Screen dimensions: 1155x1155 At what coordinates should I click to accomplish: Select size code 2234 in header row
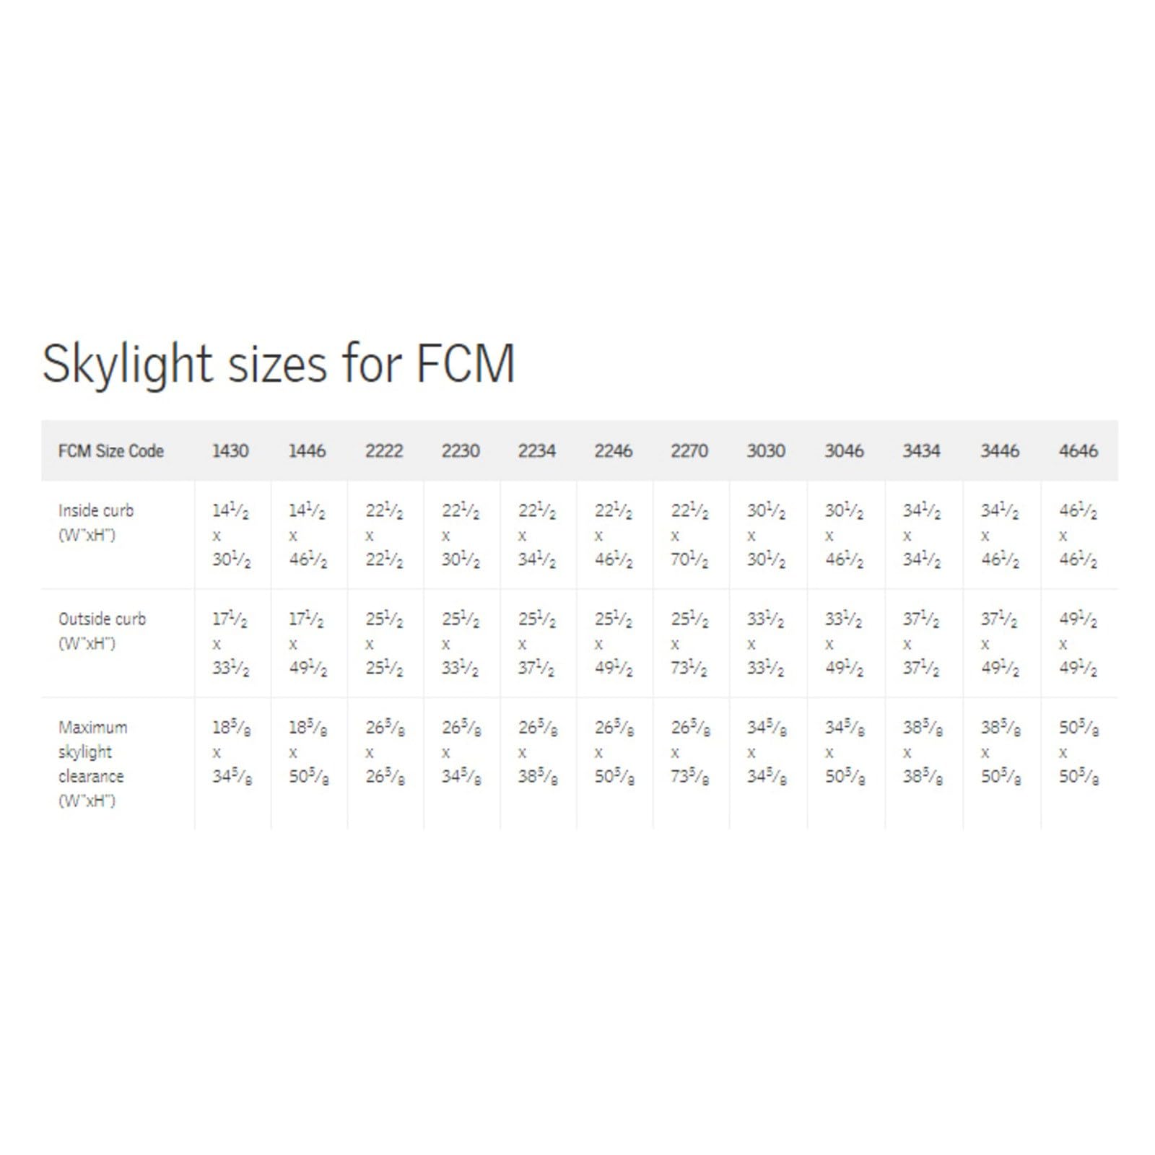pos(536,451)
